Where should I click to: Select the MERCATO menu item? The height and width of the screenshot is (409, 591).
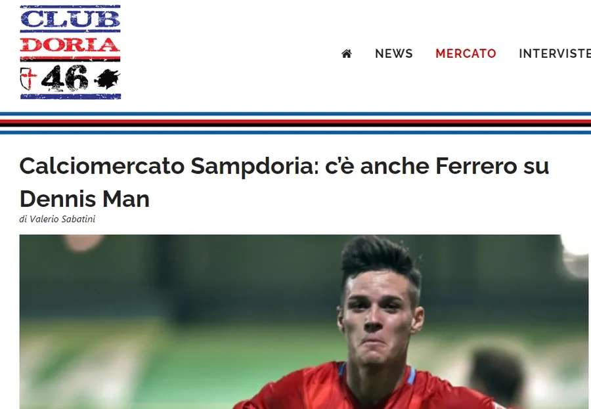pyautogui.click(x=466, y=54)
